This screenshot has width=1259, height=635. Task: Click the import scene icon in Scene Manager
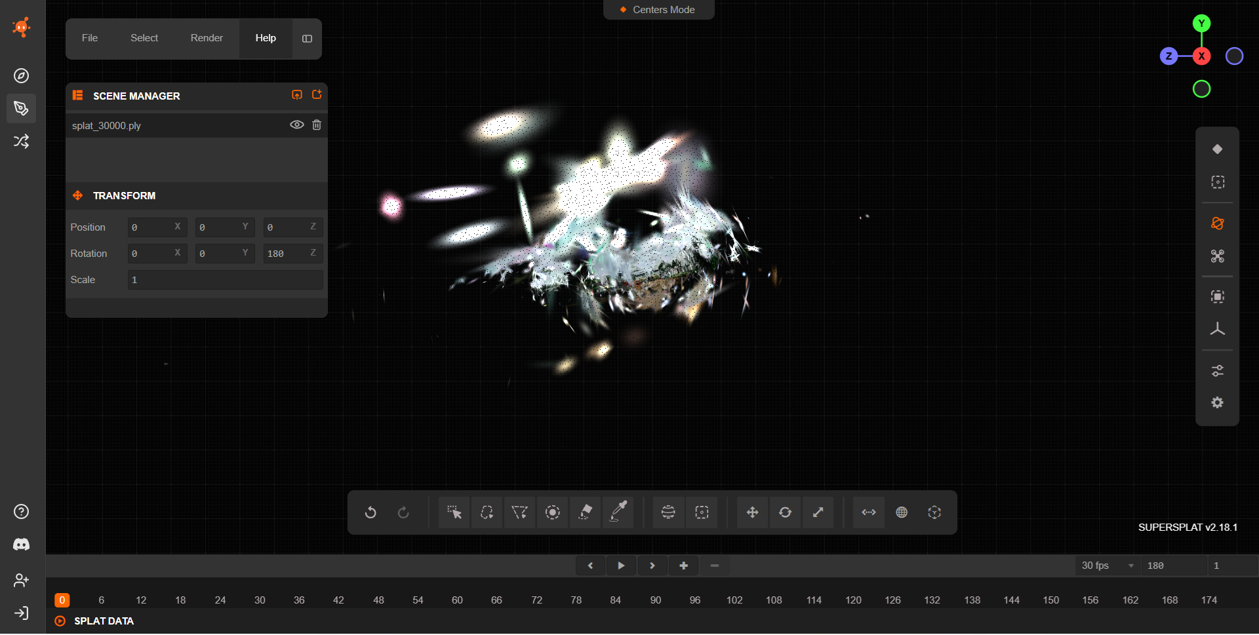click(x=297, y=95)
